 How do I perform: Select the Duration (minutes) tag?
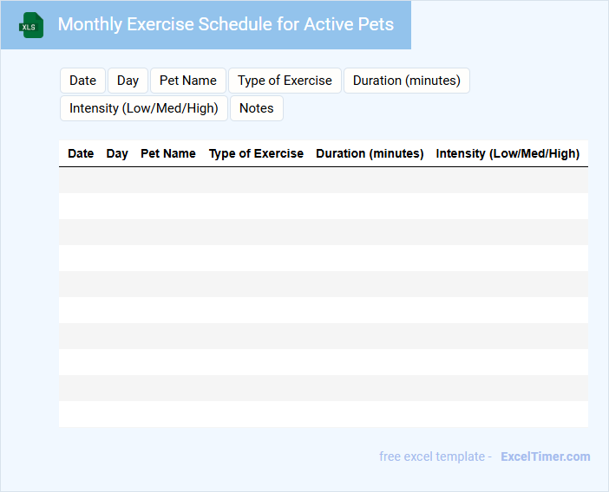tap(406, 81)
